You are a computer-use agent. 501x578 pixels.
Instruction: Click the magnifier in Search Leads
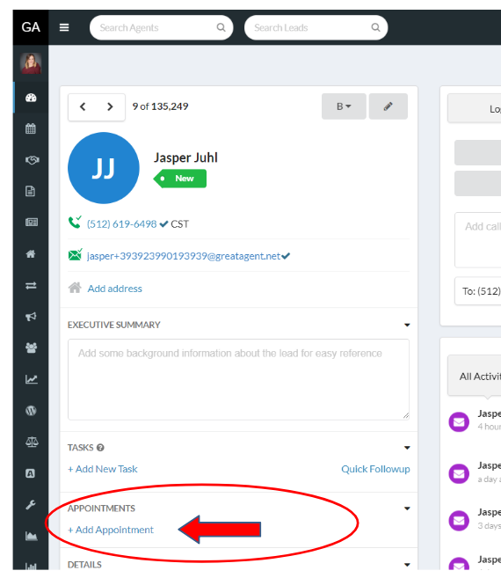[375, 27]
